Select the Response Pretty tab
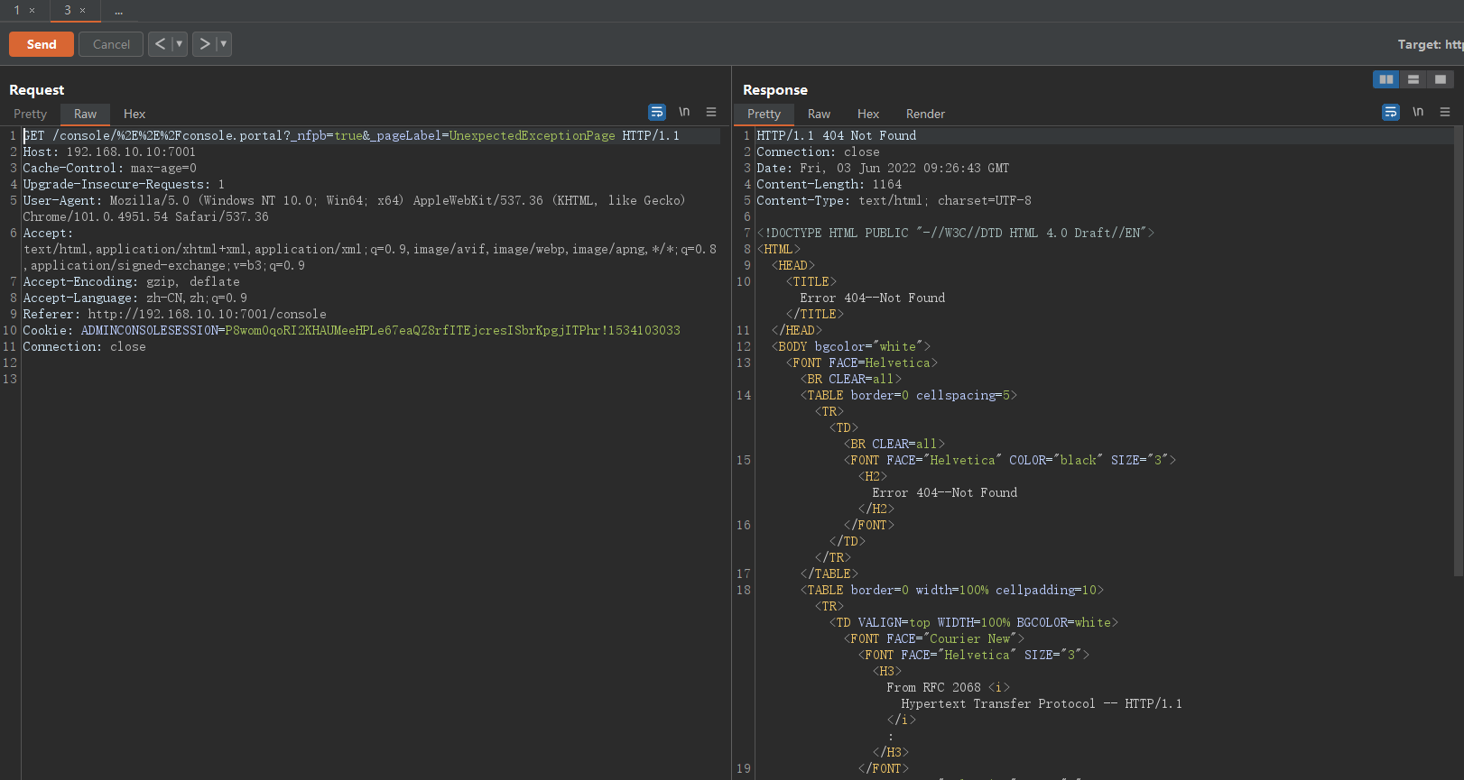The width and height of the screenshot is (1464, 780). click(x=764, y=114)
